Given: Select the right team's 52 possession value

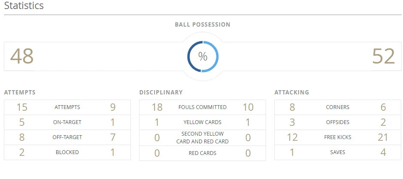Looking at the screenshot, I should coord(383,56).
